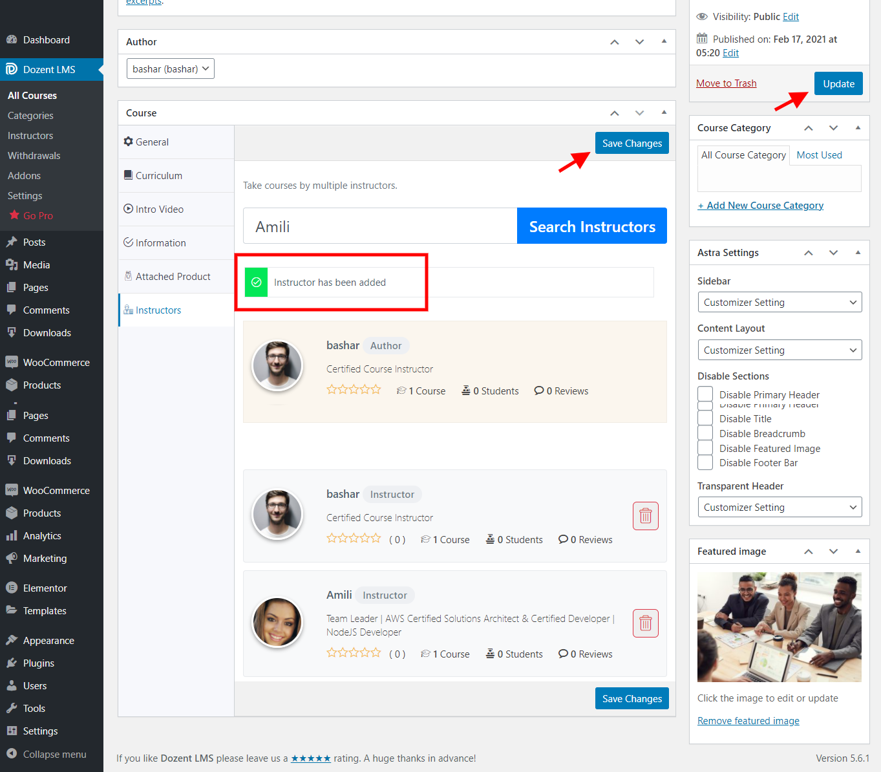
Task: Open Content Layout dropdown
Action: tap(780, 350)
